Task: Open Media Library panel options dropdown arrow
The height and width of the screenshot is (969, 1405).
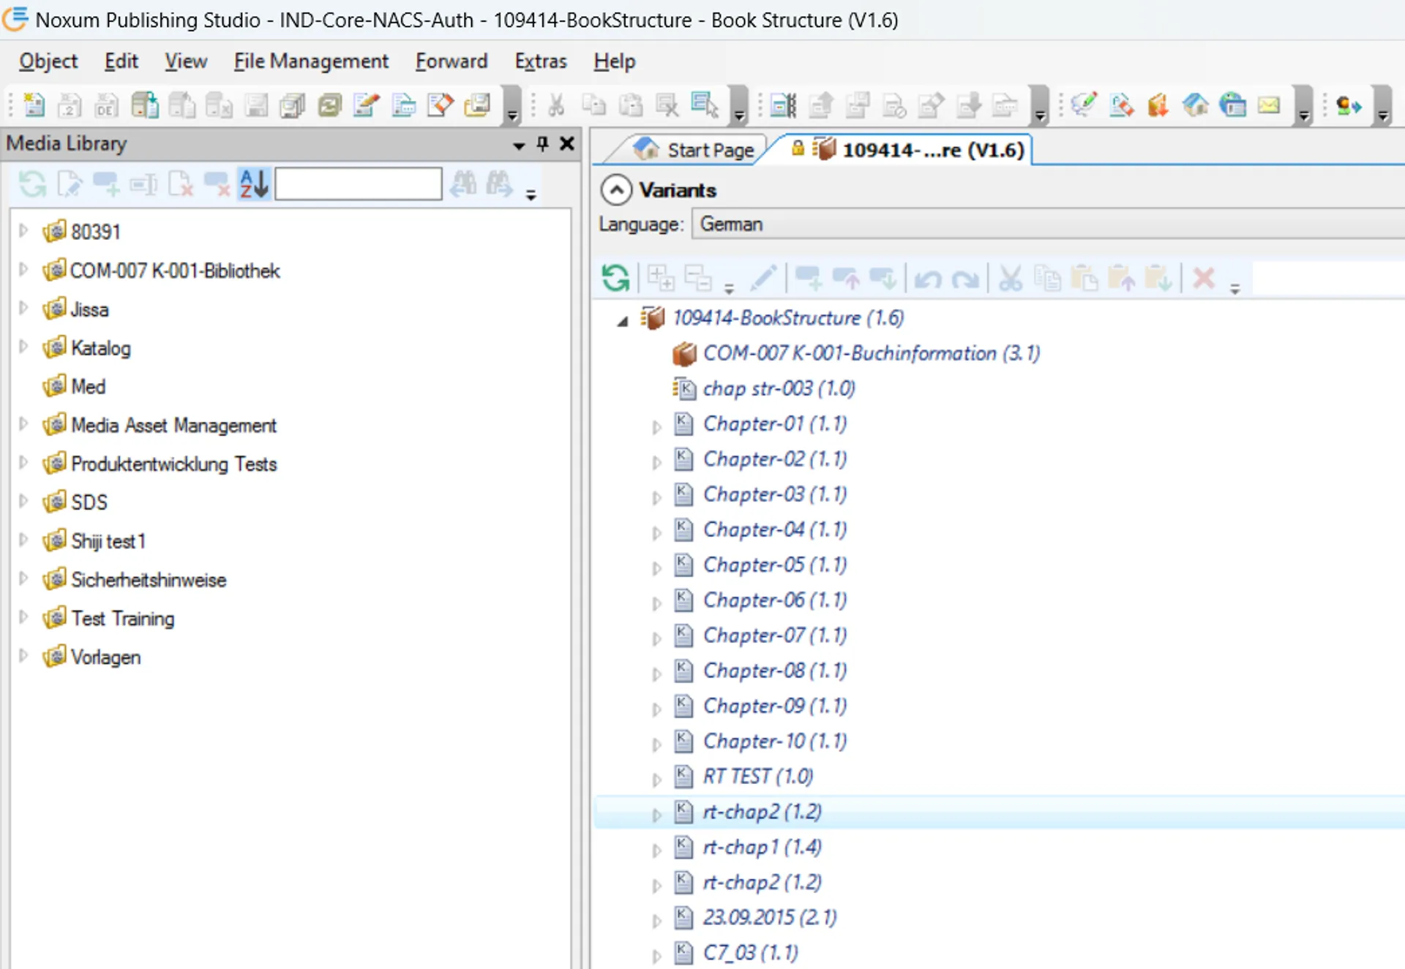Action: click(519, 145)
